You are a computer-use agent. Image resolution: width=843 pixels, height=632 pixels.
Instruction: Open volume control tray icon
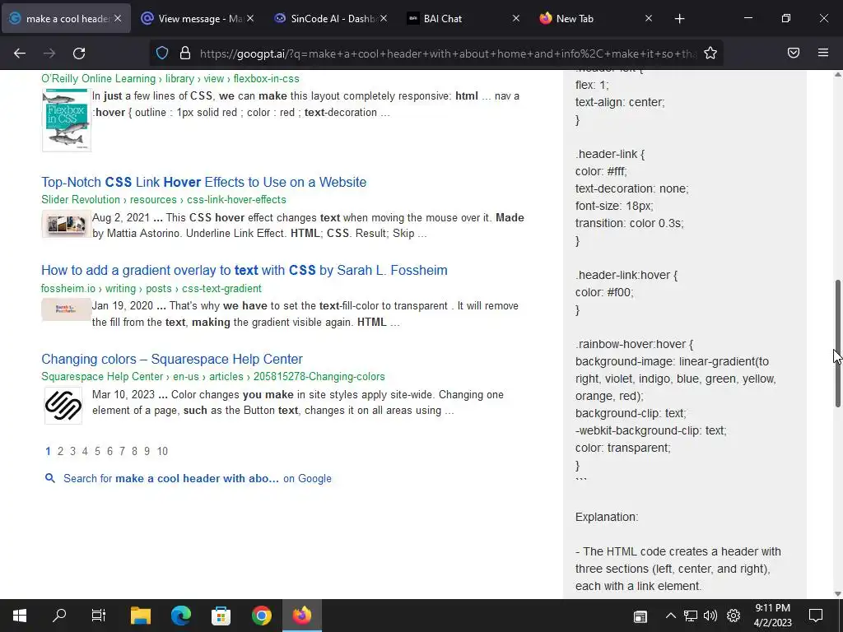(x=710, y=616)
